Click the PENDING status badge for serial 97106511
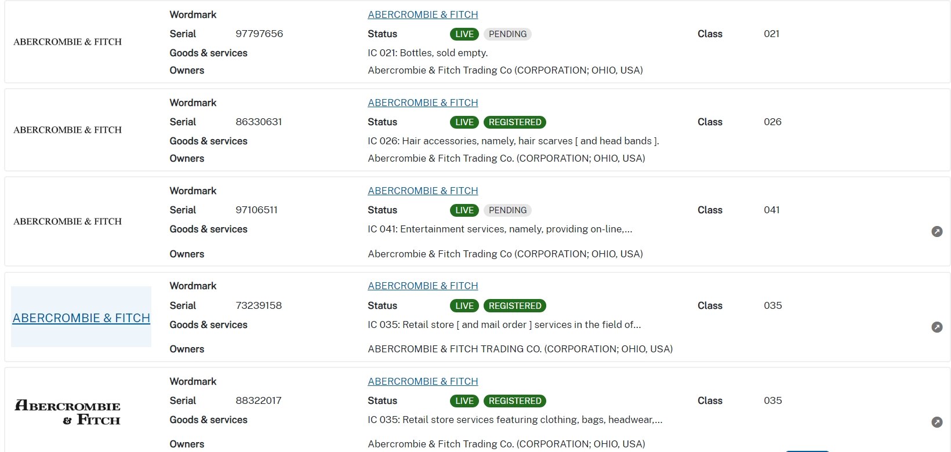This screenshot has width=951, height=452. click(x=507, y=210)
